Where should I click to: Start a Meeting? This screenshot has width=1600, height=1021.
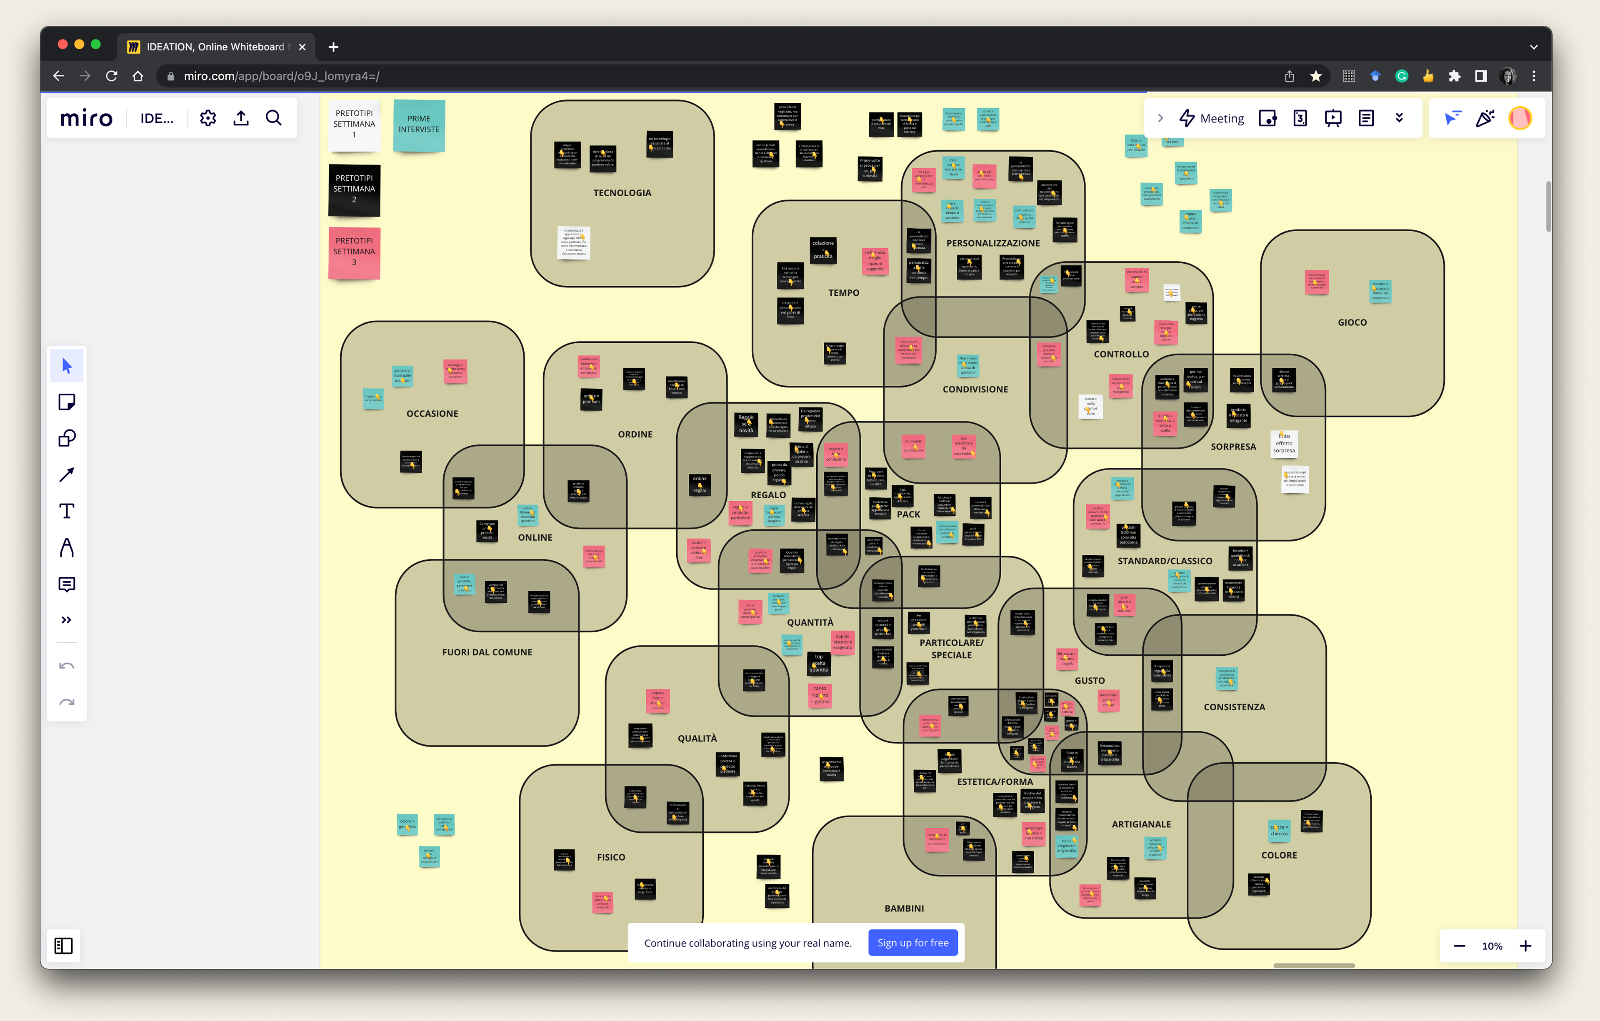point(1211,118)
